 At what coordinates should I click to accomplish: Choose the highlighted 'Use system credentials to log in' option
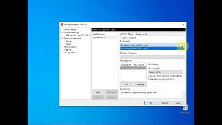pyautogui.click(x=152, y=48)
